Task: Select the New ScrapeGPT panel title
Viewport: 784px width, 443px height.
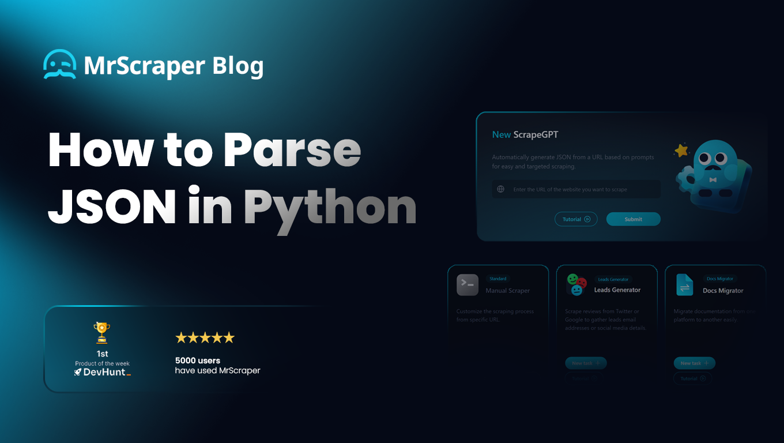Action: coord(525,134)
